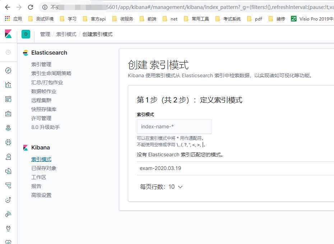
Task: Open Infrastructure icon in sidebar
Action: 8,157
